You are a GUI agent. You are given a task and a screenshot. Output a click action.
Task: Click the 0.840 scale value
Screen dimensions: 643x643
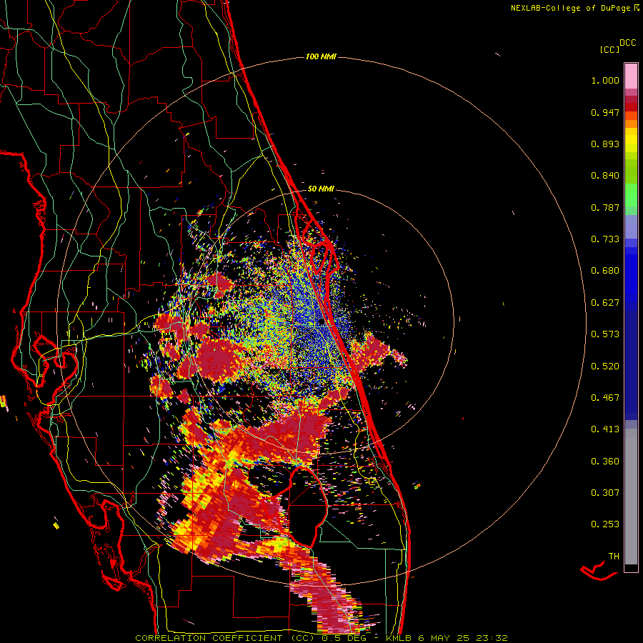coord(605,176)
